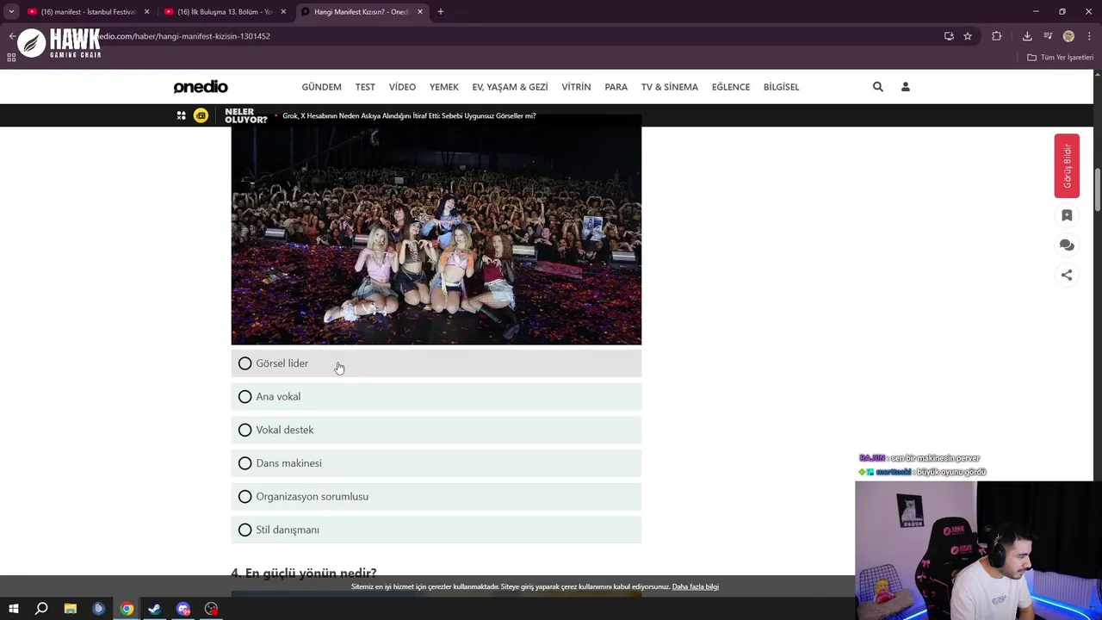This screenshot has width=1102, height=620.
Task: Open the recording app icon with red dot on taskbar
Action: click(x=212, y=609)
